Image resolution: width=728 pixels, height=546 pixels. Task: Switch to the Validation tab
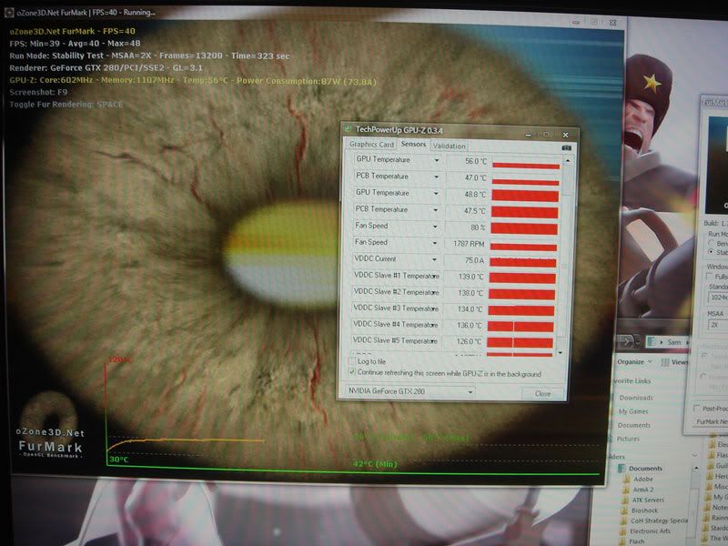coord(449,146)
